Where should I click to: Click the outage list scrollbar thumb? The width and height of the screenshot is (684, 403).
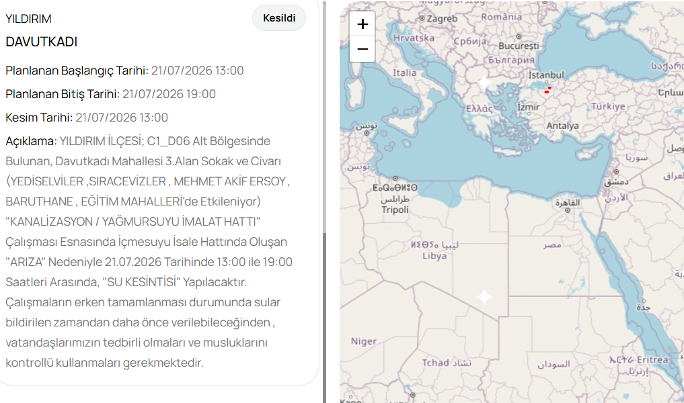pyautogui.click(x=324, y=318)
